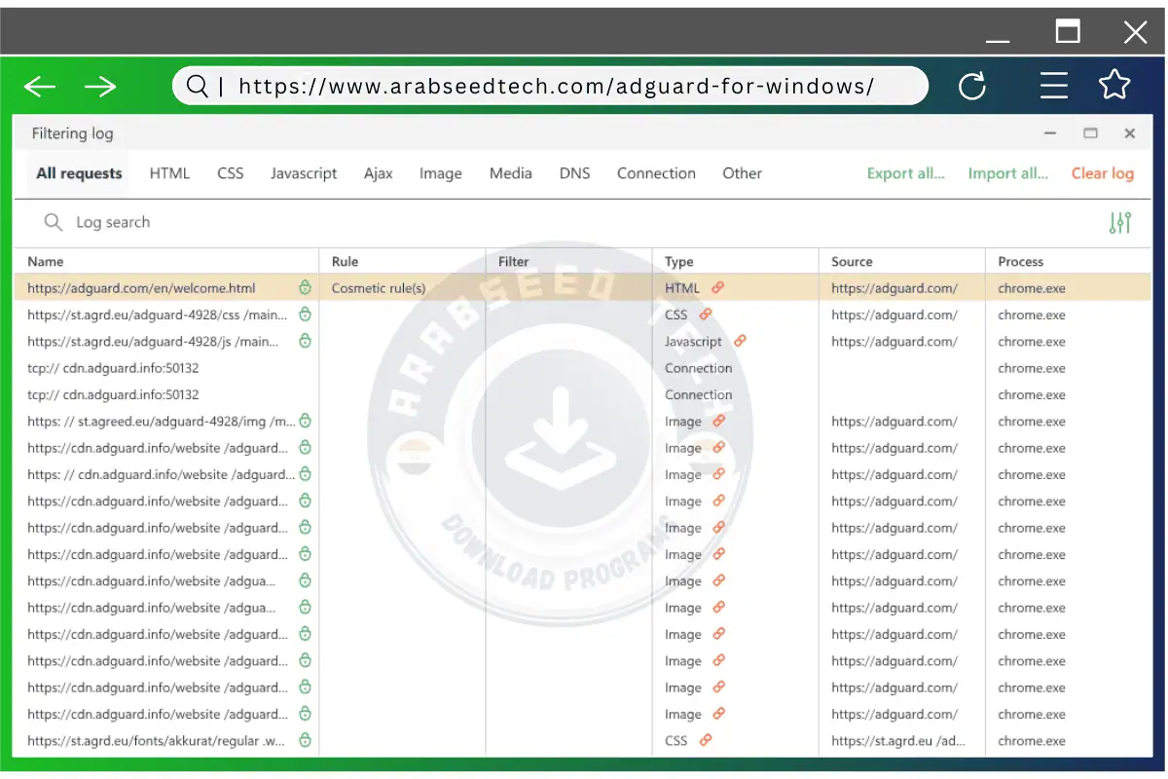The height and width of the screenshot is (779, 1168).
Task: Switch to the Image requests tab
Action: click(440, 173)
